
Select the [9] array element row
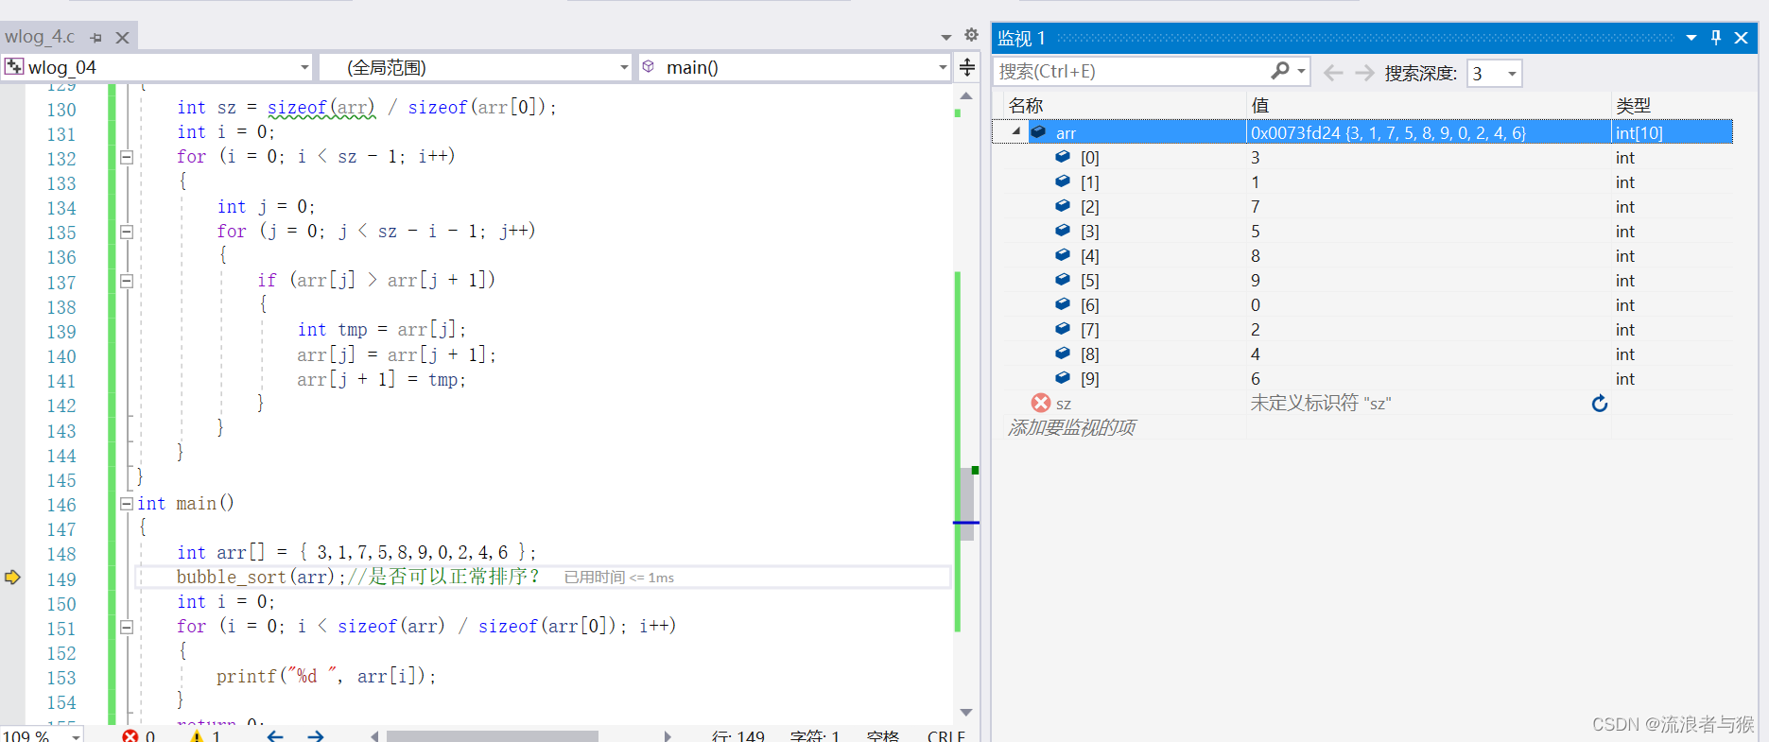pyautogui.click(x=1362, y=379)
